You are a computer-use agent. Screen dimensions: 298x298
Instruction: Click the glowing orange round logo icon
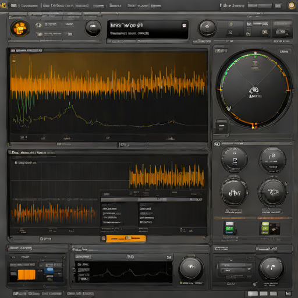click(x=20, y=29)
